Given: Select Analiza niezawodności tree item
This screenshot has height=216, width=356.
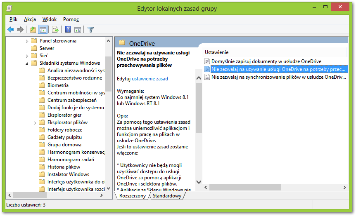Looking at the screenshot, I should 76,70.
